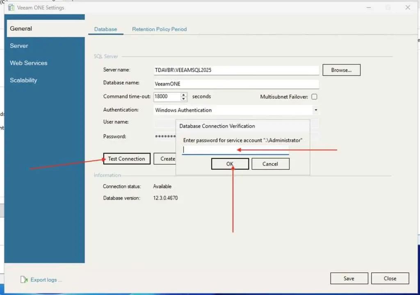Enable the Multisubnet Failover checkbox
This screenshot has height=295, width=420.
pyautogui.click(x=315, y=97)
